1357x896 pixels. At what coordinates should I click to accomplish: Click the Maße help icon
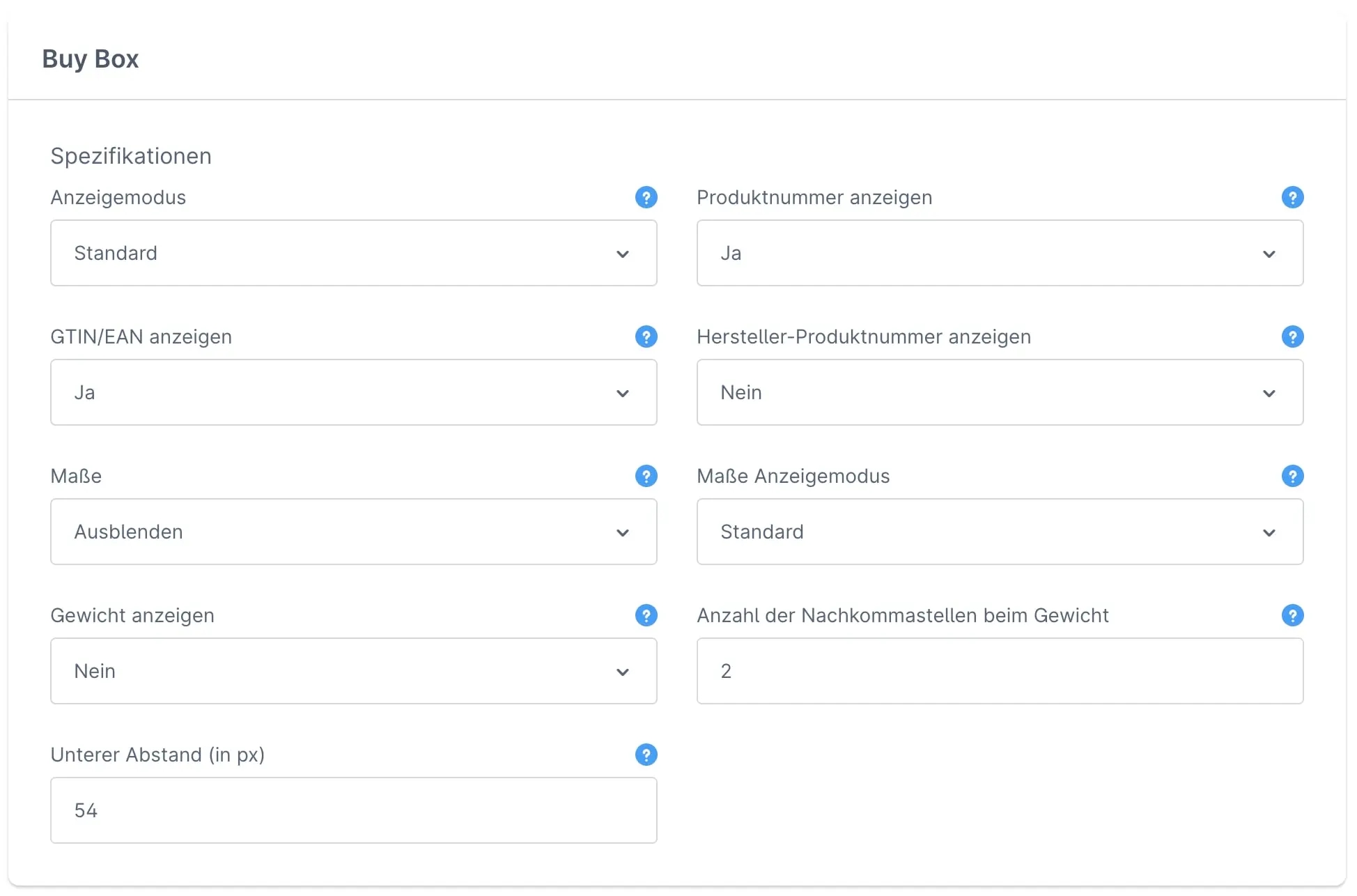(x=646, y=476)
